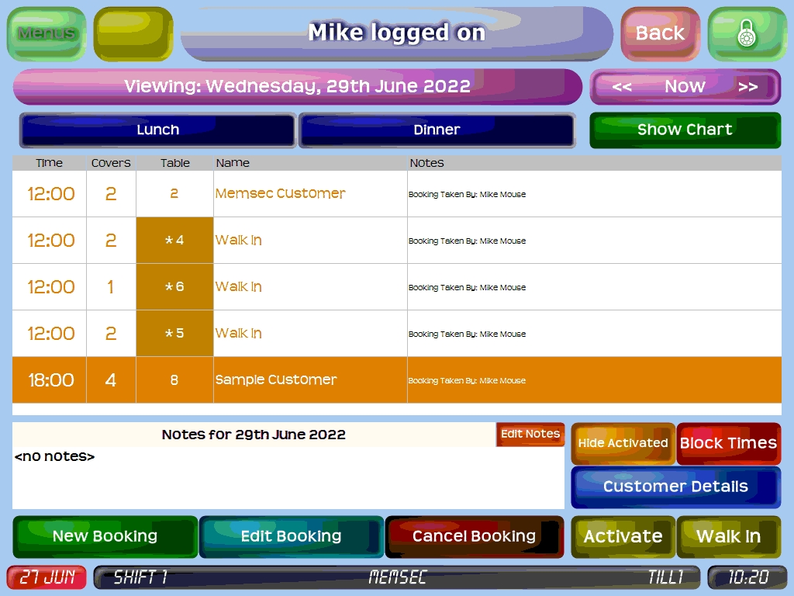Create a New Booking
The width and height of the screenshot is (794, 596).
coord(105,536)
